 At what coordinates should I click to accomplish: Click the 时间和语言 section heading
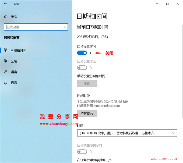coord(12,38)
